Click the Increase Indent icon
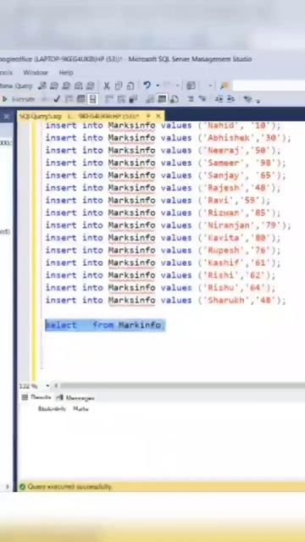 pyautogui.click(x=231, y=100)
